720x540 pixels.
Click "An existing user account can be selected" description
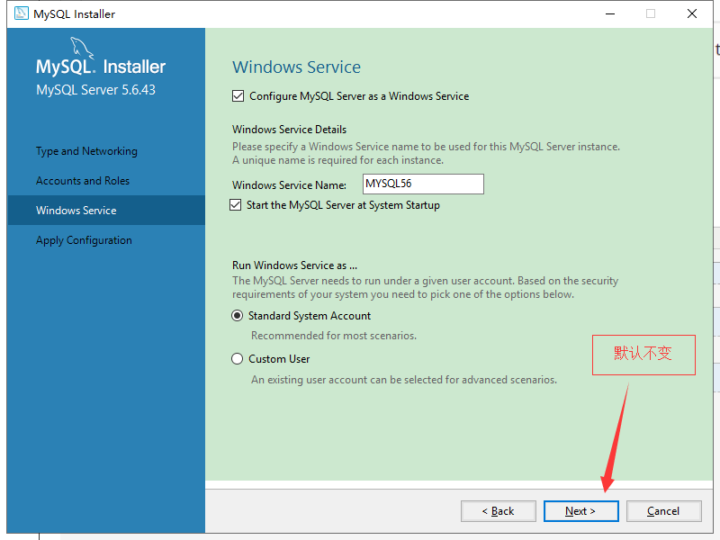404,380
